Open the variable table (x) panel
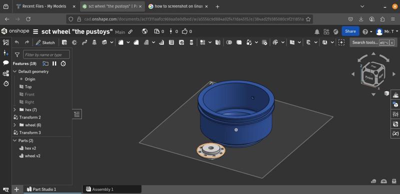Viewport: 400px width, 194px height. 395,133
